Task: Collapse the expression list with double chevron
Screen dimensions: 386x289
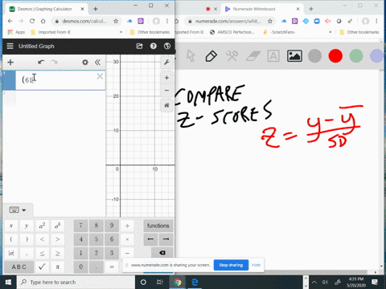Action: point(97,63)
